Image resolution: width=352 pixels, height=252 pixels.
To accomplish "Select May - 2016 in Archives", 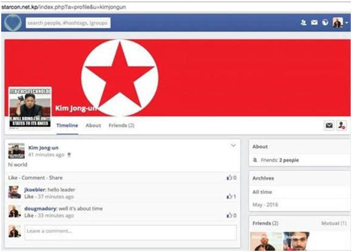I will click(x=265, y=205).
